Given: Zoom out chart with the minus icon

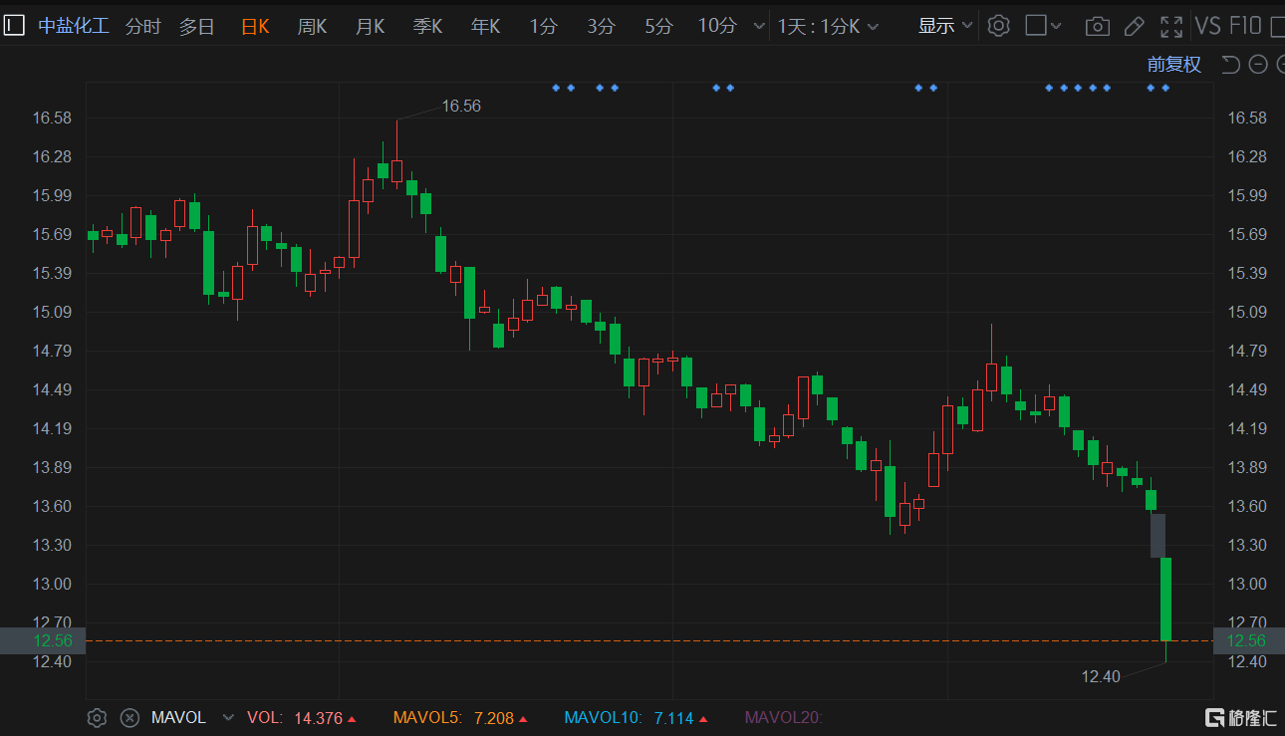Looking at the screenshot, I should point(1257,65).
